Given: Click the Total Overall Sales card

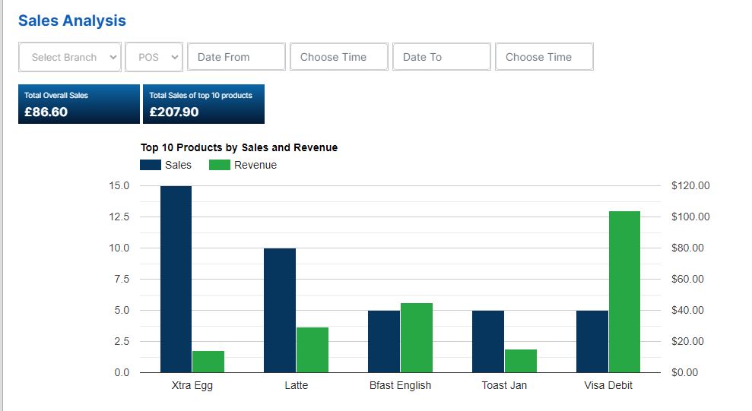Looking at the screenshot, I should click(79, 104).
